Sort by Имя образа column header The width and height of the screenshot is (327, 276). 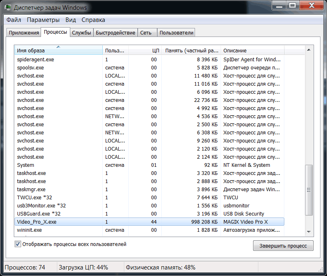click(x=58, y=50)
